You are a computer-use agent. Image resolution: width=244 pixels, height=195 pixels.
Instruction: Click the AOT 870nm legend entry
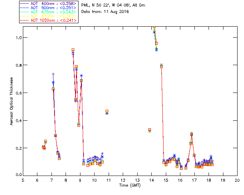[x=48, y=16]
